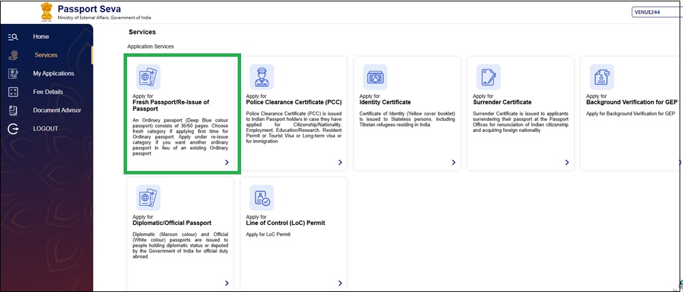683x292 pixels.
Task: Click the Fee Details calculator icon
Action: (13, 92)
